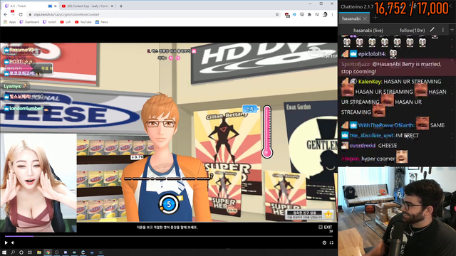Mute the clip volume speaker icon
456x256 pixels.
(13, 242)
